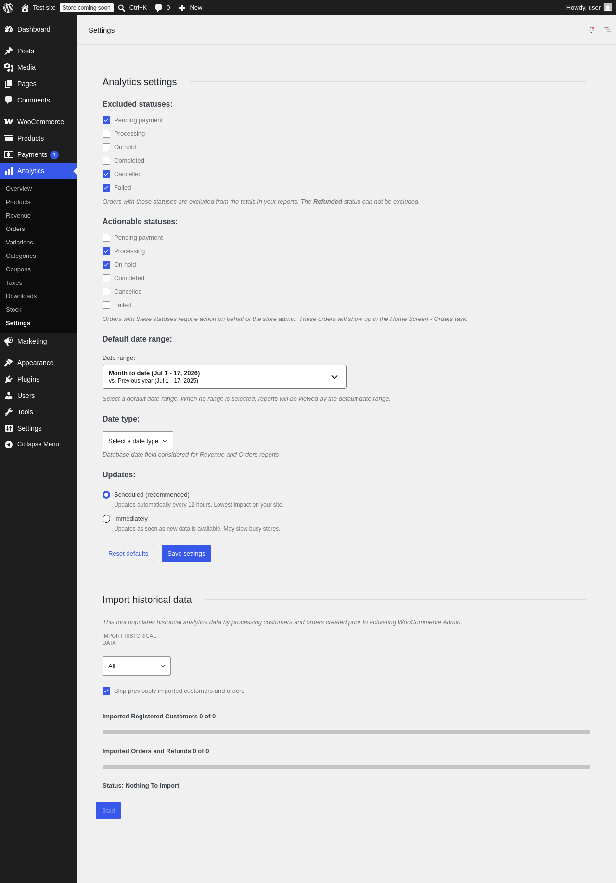
Task: Click the Store coming soon badge
Action: [x=87, y=8]
